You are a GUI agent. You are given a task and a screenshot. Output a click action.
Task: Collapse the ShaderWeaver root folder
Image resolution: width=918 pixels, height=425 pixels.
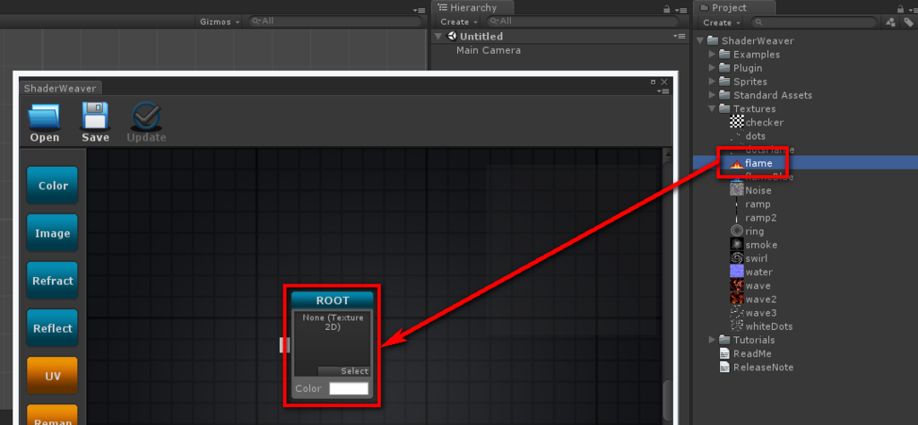(699, 40)
